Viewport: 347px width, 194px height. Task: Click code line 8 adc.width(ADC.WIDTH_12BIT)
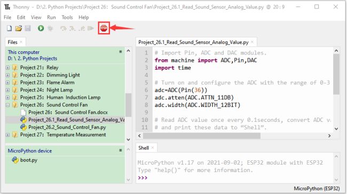198,105
